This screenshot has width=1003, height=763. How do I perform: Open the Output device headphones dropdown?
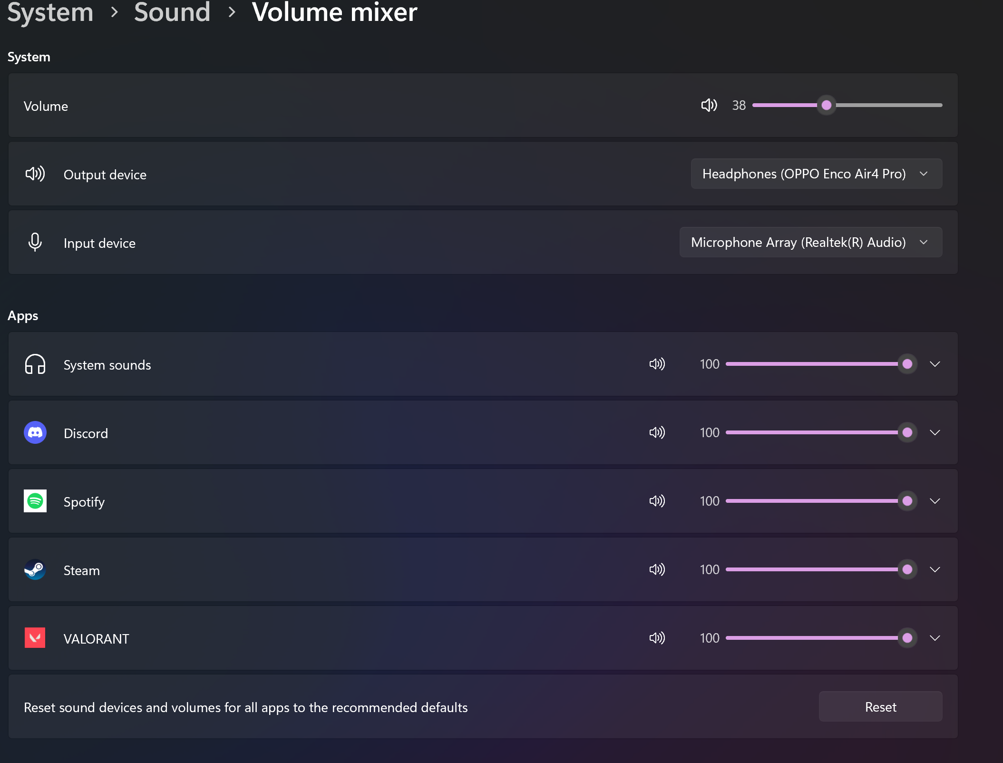click(816, 174)
